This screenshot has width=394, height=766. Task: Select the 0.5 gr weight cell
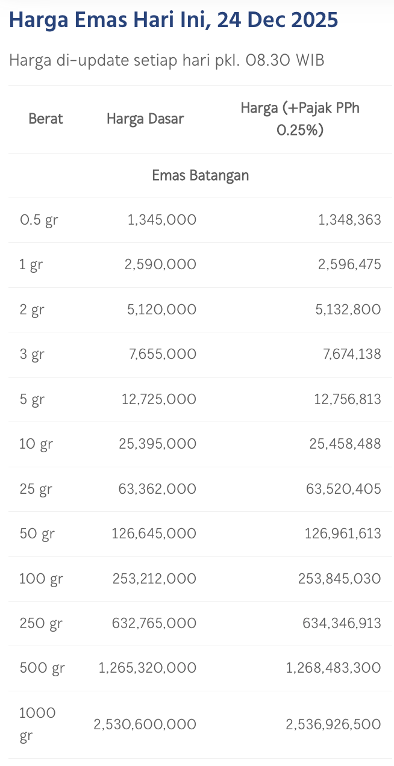pos(39,220)
